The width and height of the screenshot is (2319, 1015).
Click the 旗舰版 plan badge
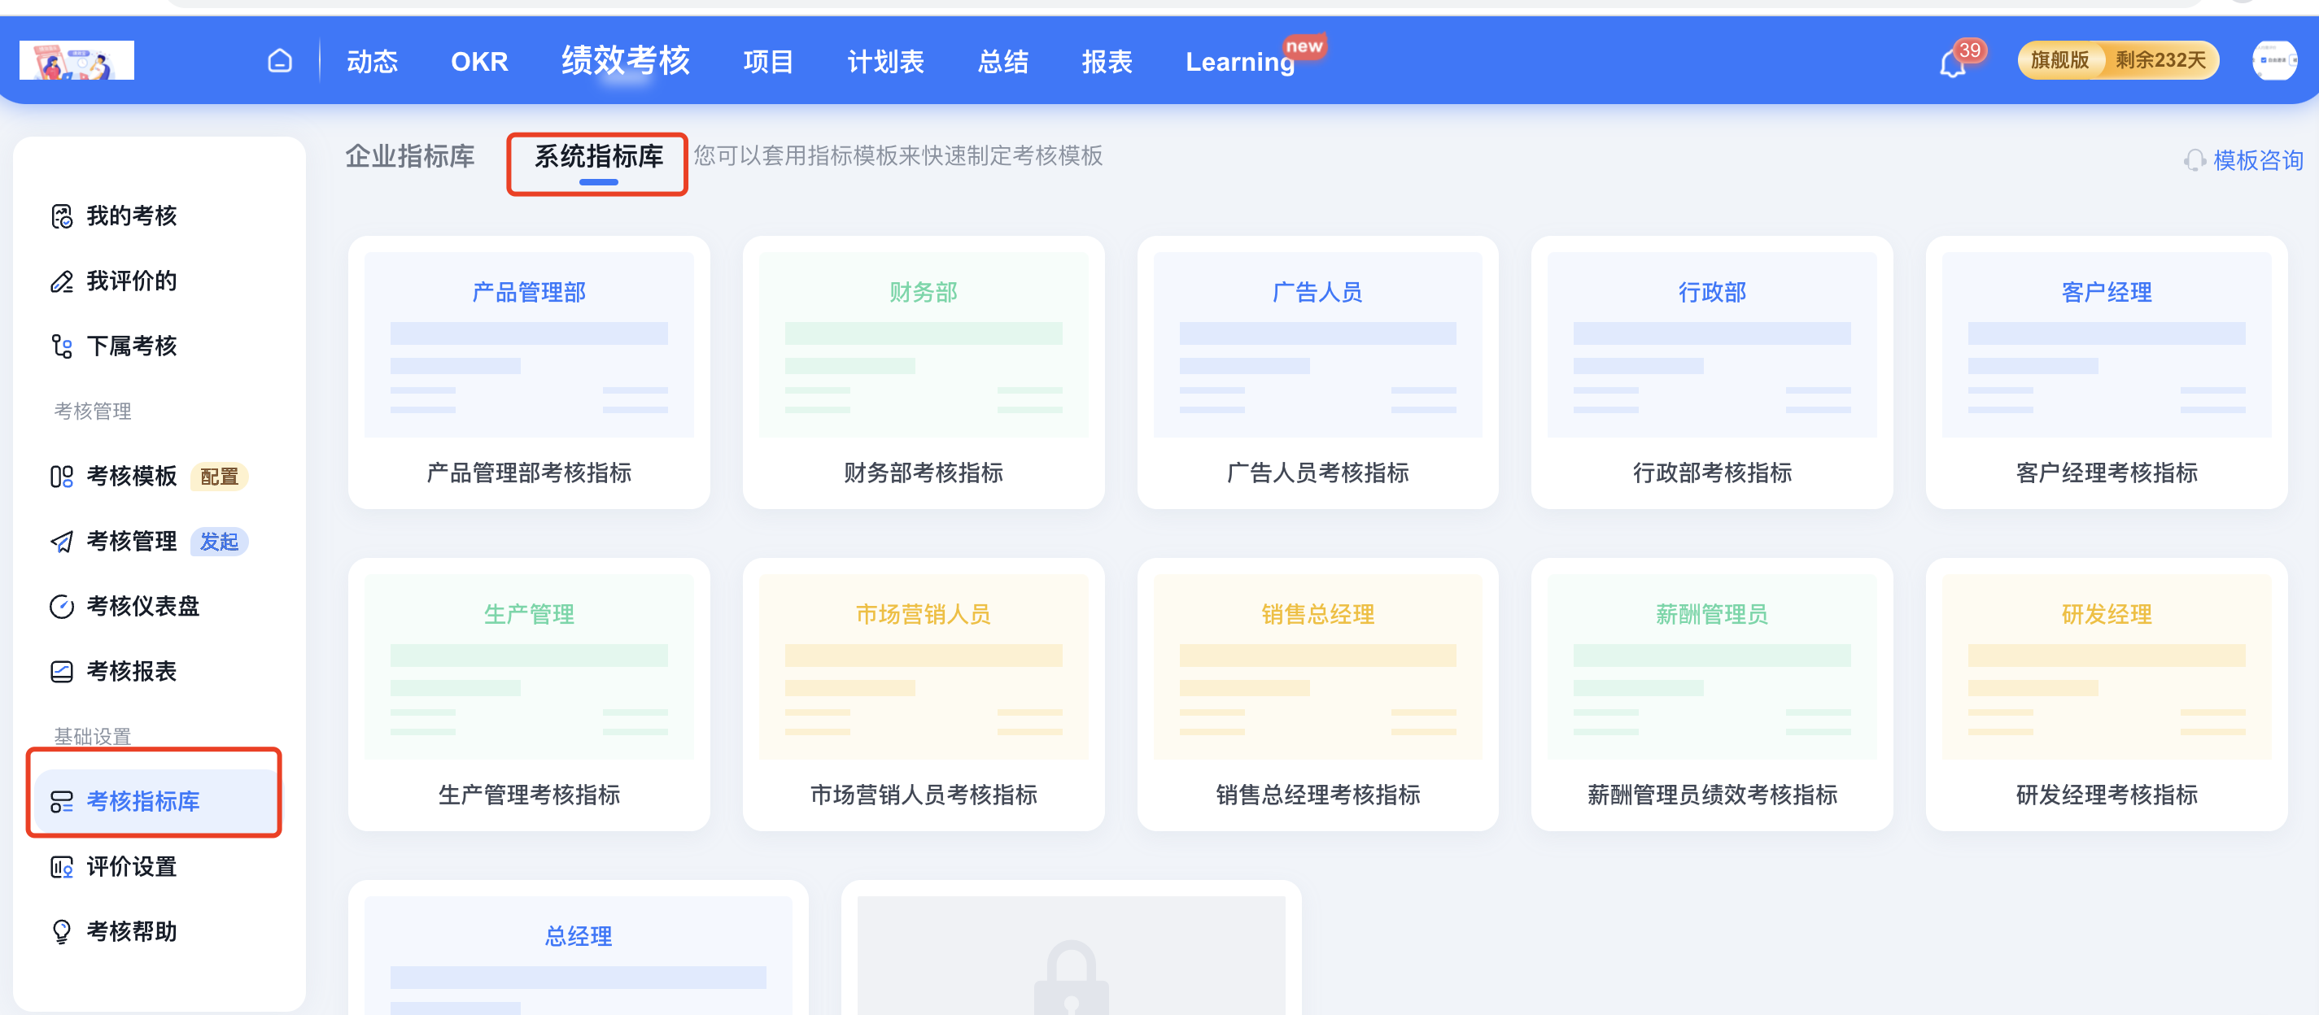point(2059,60)
